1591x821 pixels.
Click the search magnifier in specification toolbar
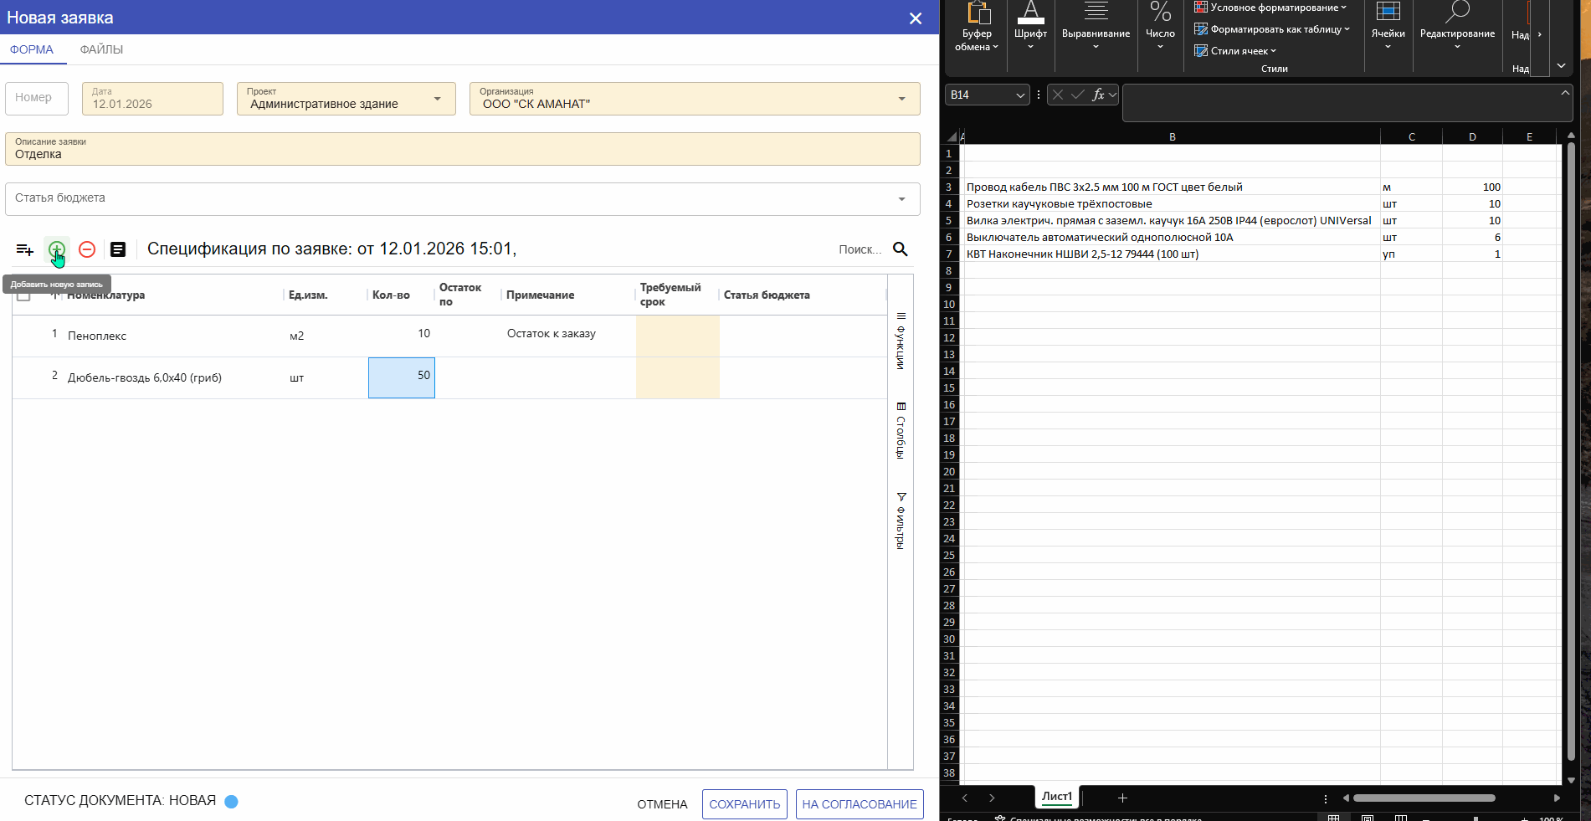tap(900, 249)
